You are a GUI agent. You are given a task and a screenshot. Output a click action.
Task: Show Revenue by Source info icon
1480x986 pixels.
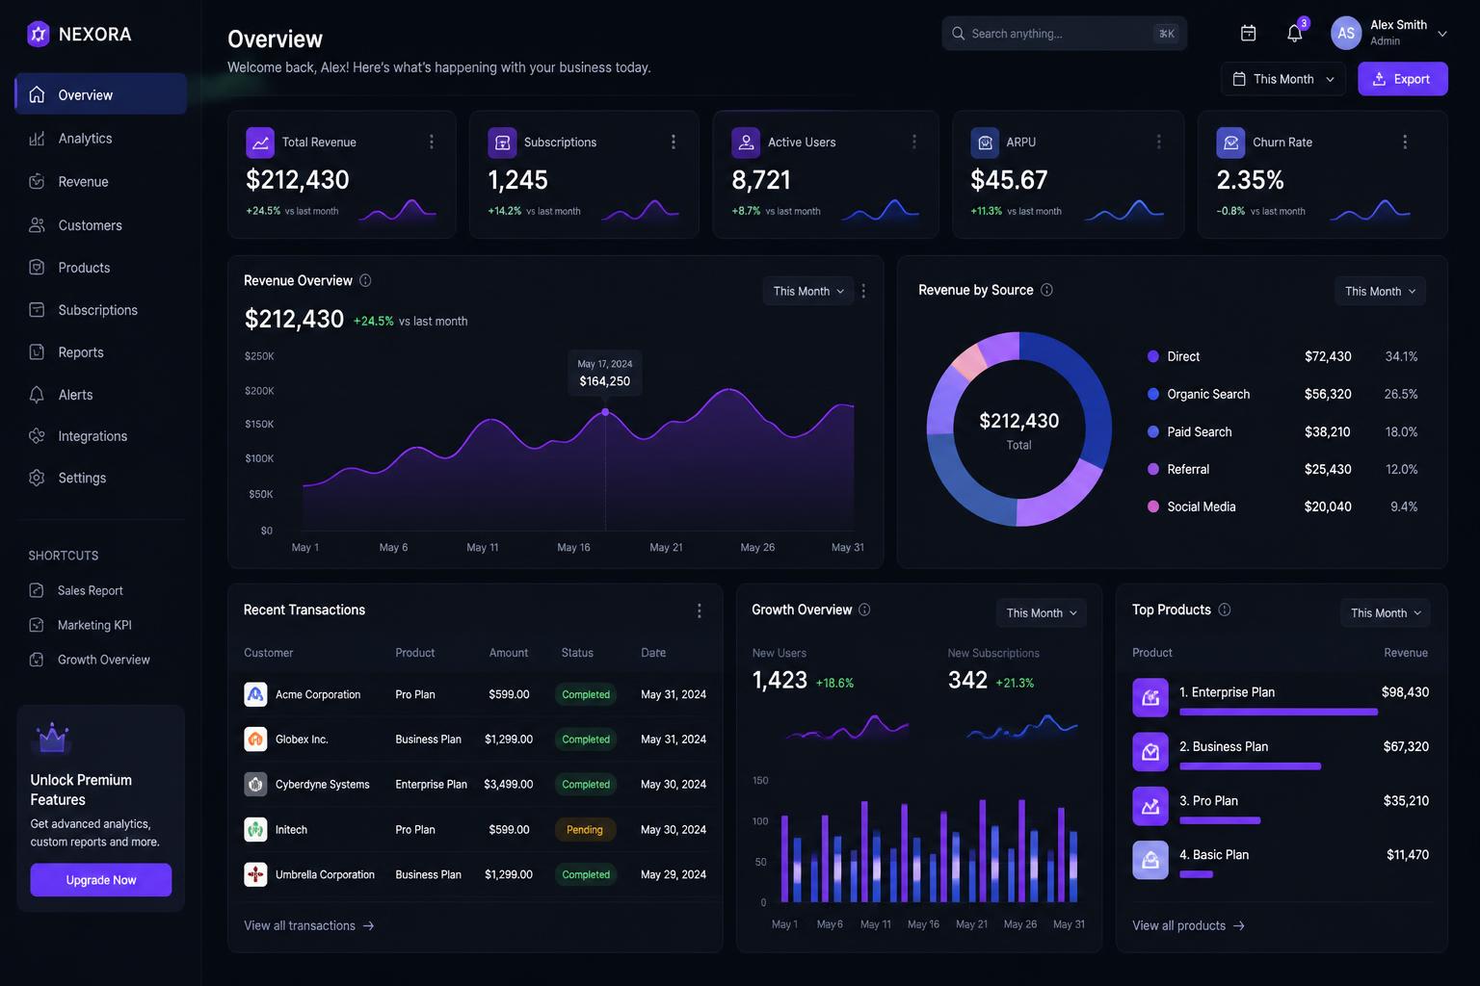point(1046,290)
